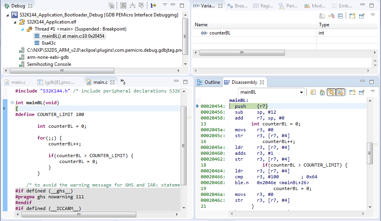Open the Outline tab
This screenshot has height=221, width=381.
pyautogui.click(x=209, y=82)
